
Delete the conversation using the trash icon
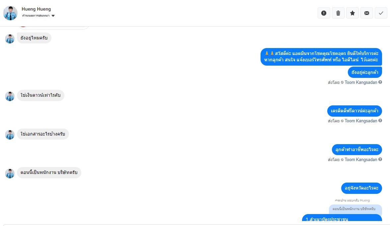[x=338, y=13]
